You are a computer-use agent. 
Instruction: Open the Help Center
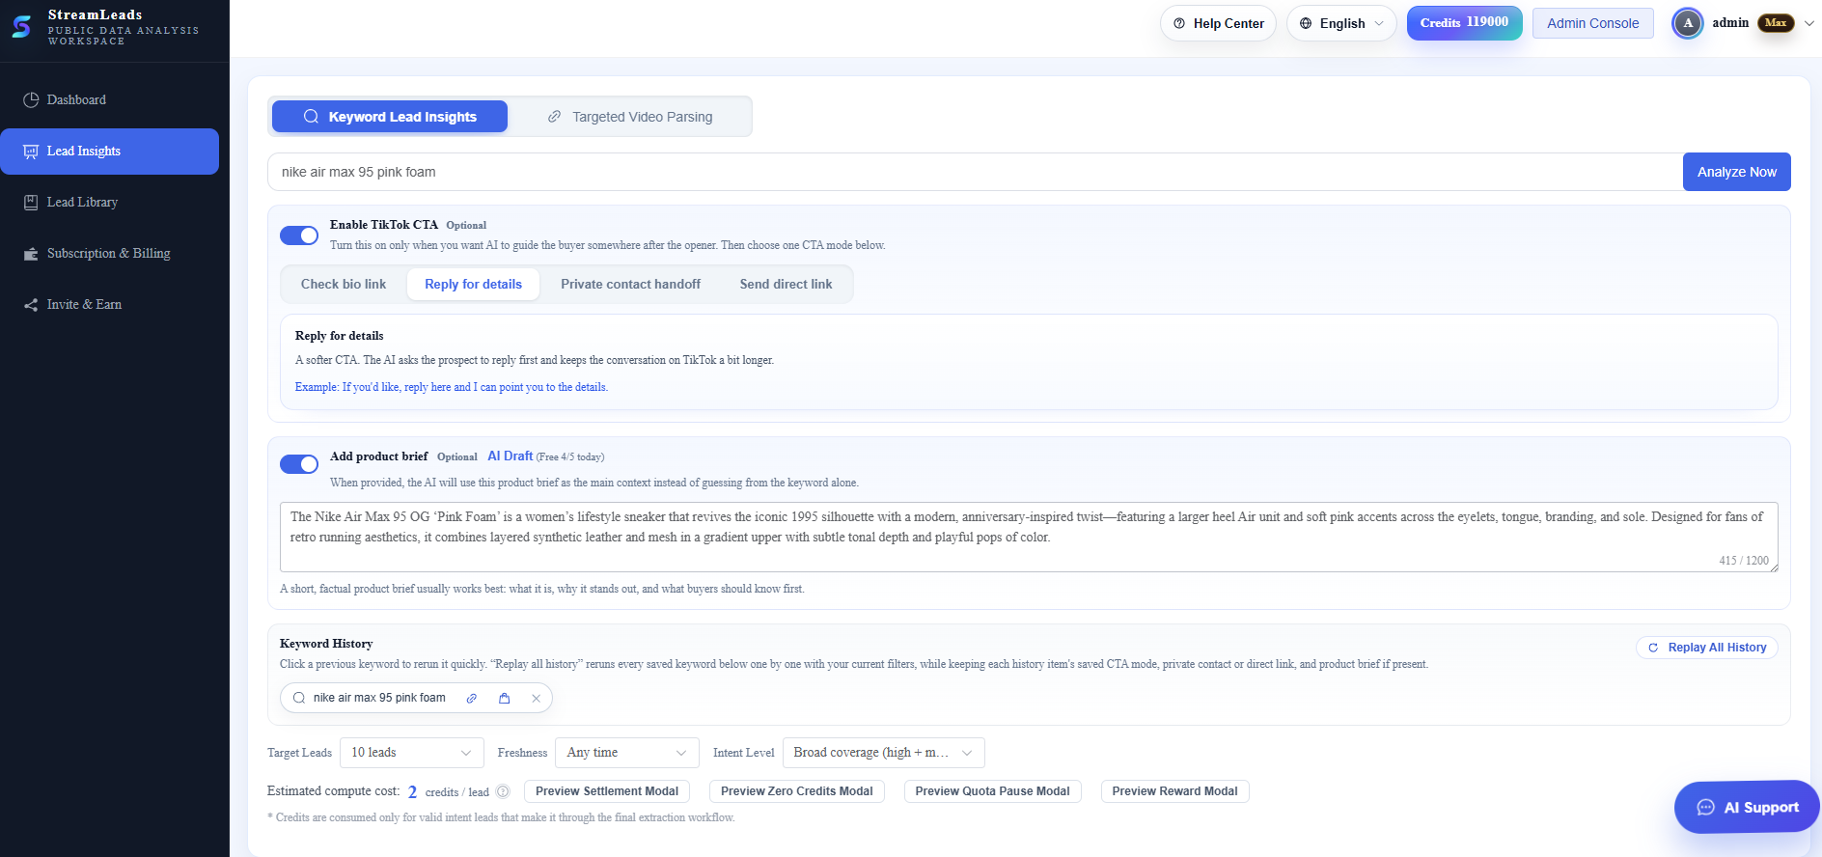pyautogui.click(x=1218, y=23)
